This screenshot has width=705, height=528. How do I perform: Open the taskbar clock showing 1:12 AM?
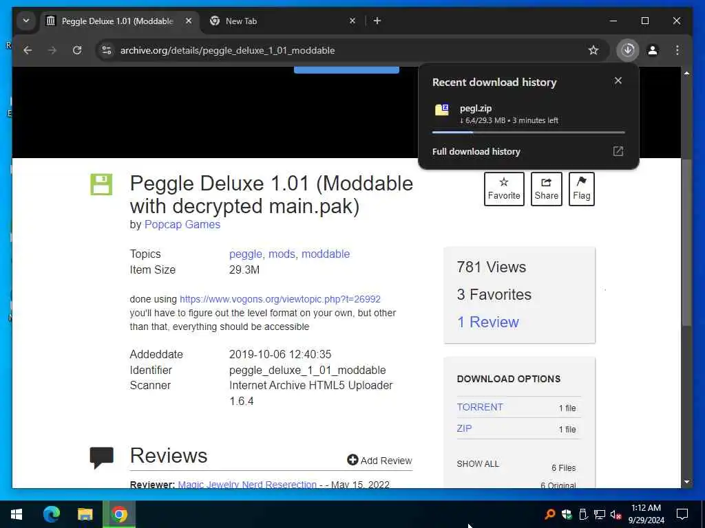646,514
